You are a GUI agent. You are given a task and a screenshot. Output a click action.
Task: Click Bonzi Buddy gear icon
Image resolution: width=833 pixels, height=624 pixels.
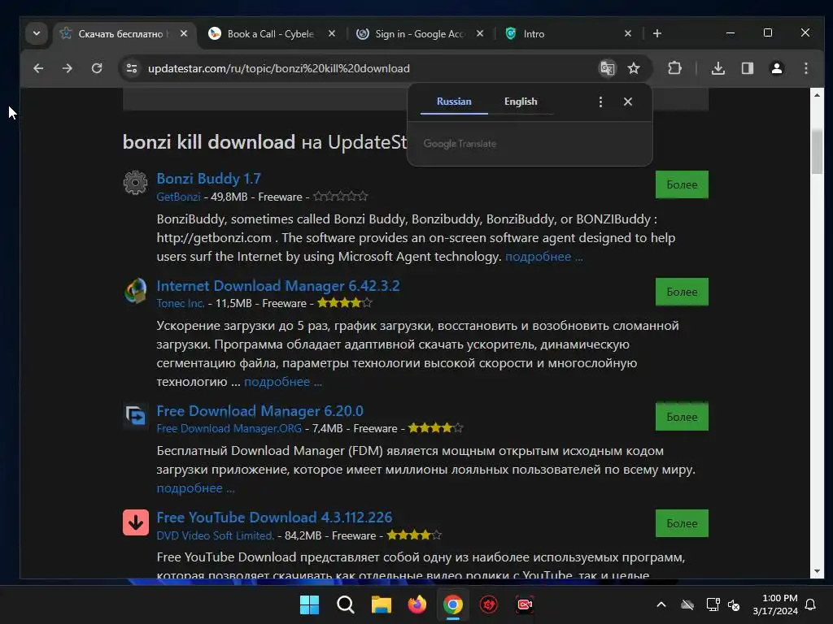[136, 183]
